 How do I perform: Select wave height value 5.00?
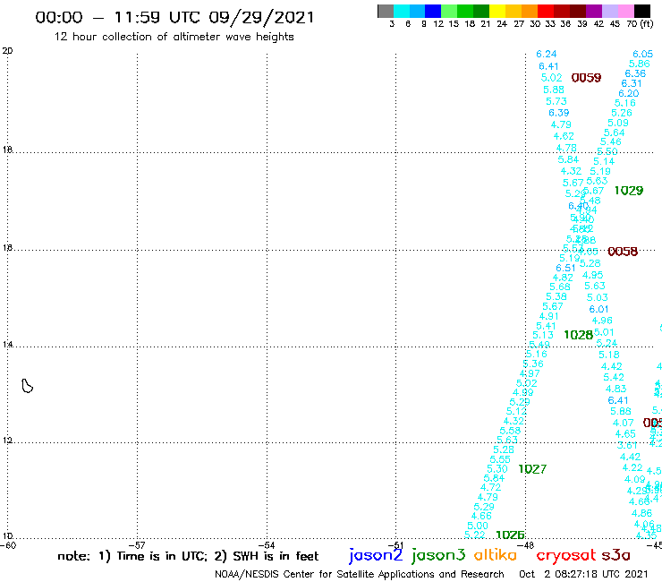pyautogui.click(x=478, y=526)
